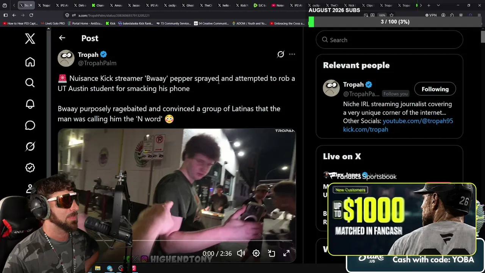
Task: Open youtube.com/@tropah95 link
Action: pos(418,121)
